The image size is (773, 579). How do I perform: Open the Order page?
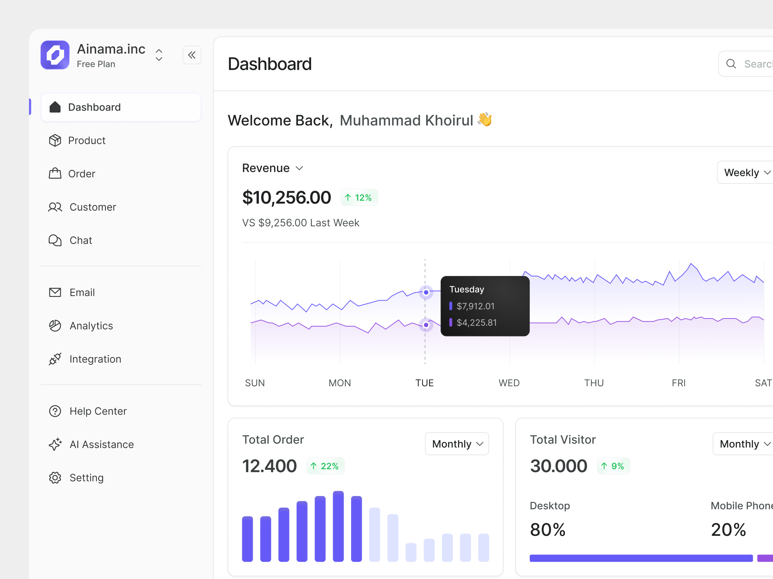coord(81,173)
